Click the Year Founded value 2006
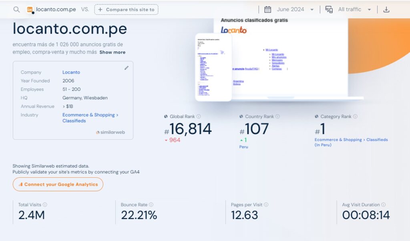Viewport: 410px width, 241px height. 68,81
